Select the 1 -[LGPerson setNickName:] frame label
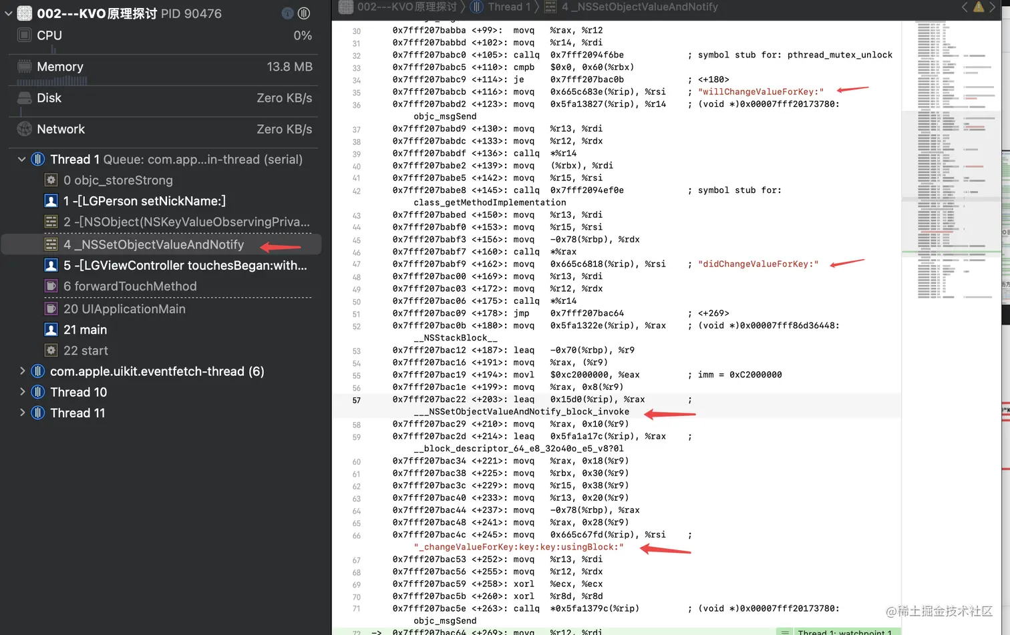1010x635 pixels. (144, 201)
